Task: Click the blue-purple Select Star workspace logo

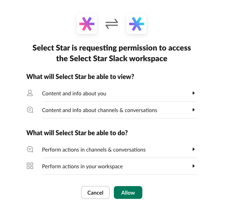Action: pos(137,24)
